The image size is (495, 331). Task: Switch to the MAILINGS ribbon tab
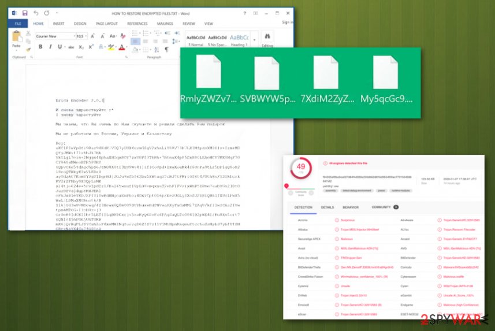pyautogui.click(x=165, y=24)
